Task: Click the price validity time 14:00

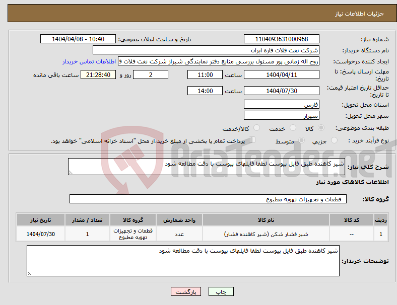Action: coord(205,91)
